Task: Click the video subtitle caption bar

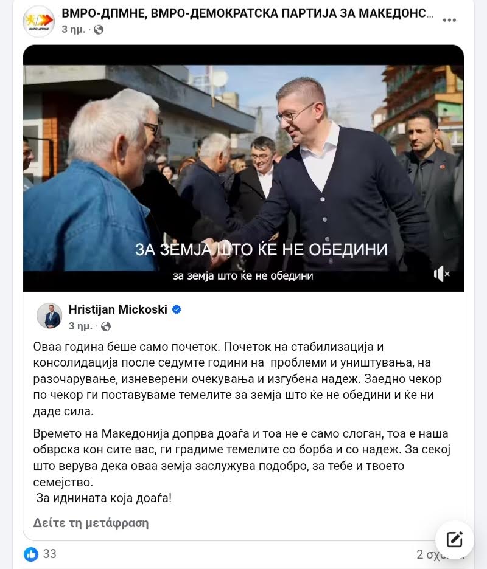Action: click(243, 276)
